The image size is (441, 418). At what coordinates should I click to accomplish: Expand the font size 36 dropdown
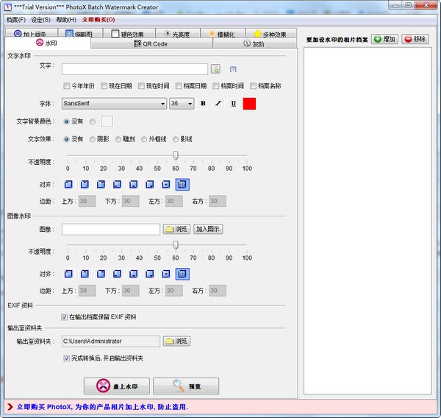(182, 104)
